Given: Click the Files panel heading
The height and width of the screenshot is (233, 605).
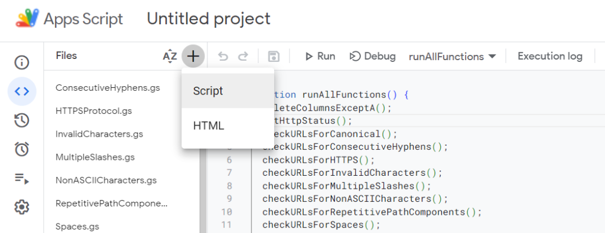Looking at the screenshot, I should pyautogui.click(x=66, y=56).
